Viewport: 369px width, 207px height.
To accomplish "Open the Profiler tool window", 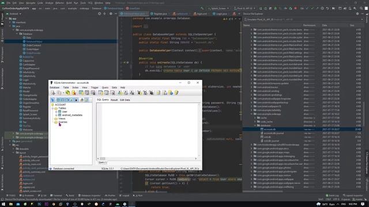I will 110,195.
